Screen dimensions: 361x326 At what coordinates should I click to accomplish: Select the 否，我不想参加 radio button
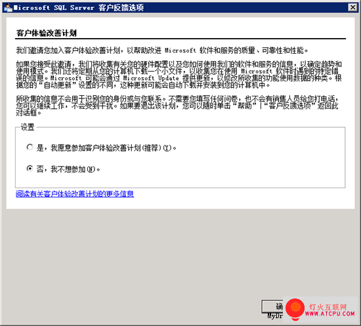(x=30, y=169)
